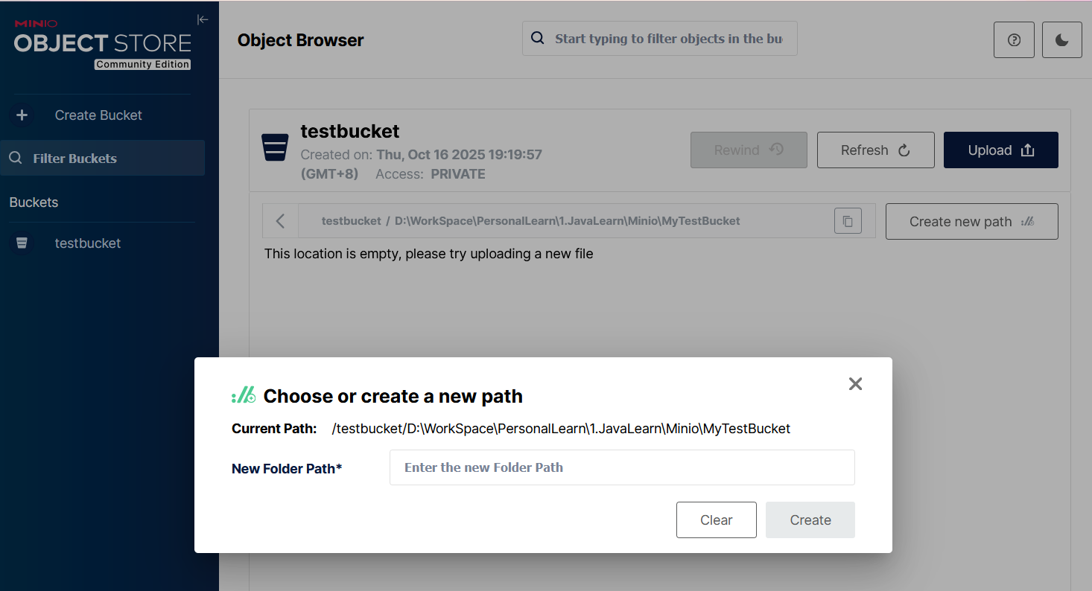This screenshot has width=1092, height=591.
Task: Toggle dark mode with the moon icon
Action: (x=1062, y=40)
